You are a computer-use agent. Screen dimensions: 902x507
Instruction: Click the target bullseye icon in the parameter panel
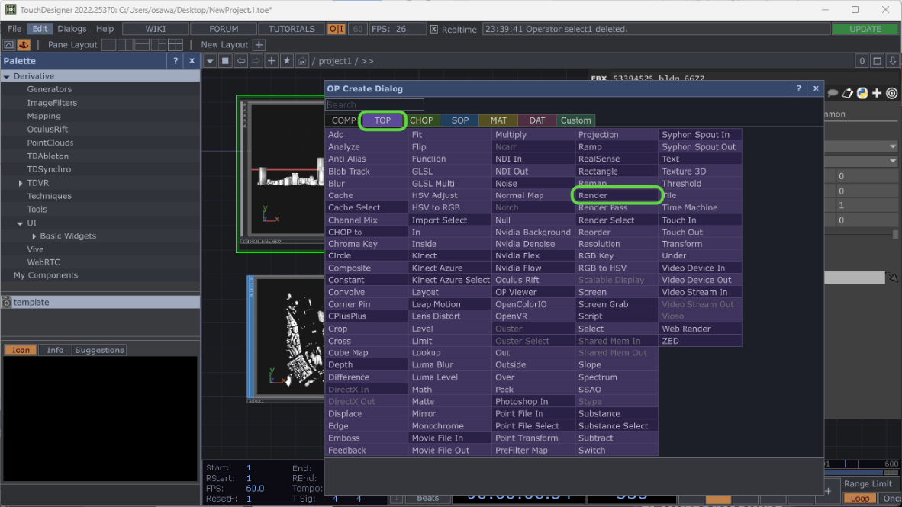[891, 93]
